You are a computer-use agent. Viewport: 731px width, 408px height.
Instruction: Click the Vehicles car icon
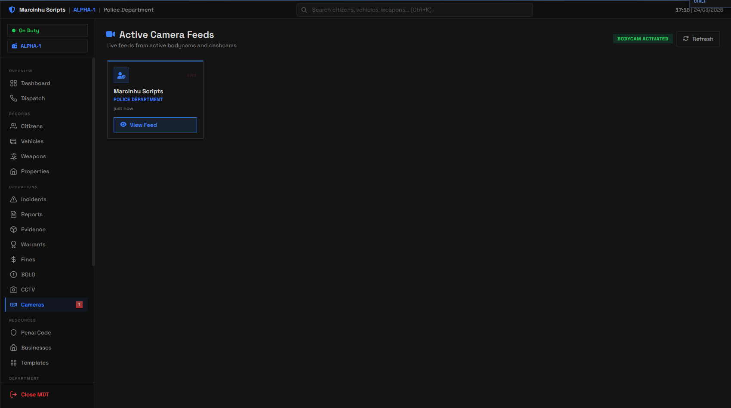point(14,141)
